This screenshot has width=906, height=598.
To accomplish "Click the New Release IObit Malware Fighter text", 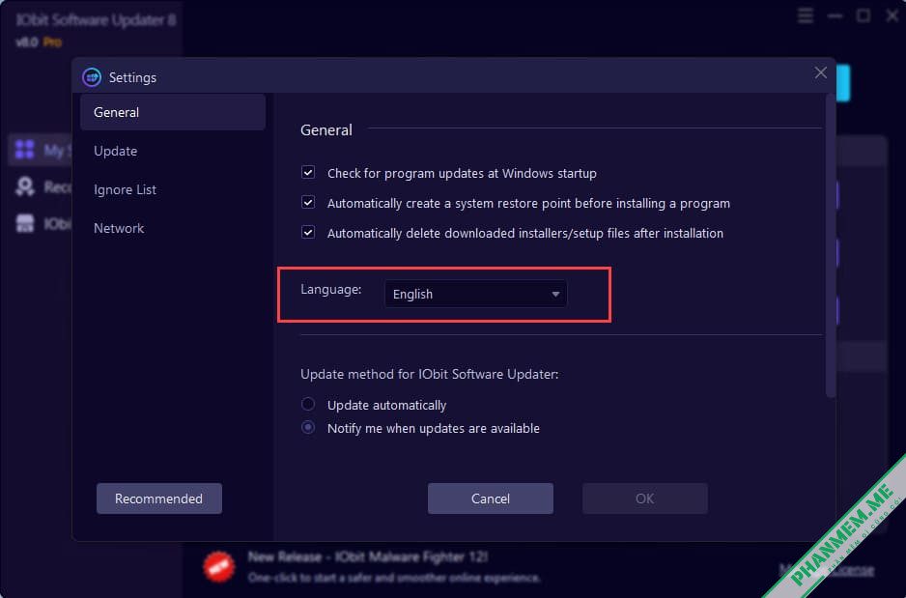I will coord(368,557).
